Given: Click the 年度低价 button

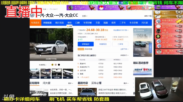Looking at the screenshot, I should click(x=103, y=44).
